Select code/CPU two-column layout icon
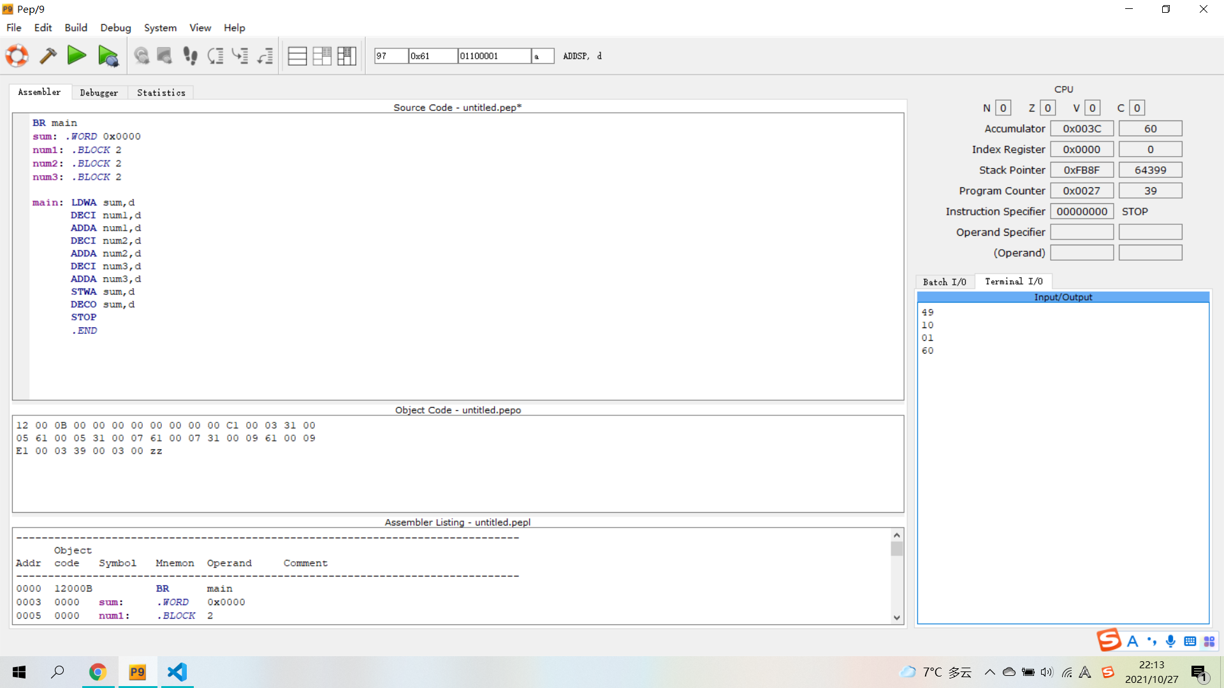Image resolution: width=1224 pixels, height=688 pixels. [x=322, y=56]
